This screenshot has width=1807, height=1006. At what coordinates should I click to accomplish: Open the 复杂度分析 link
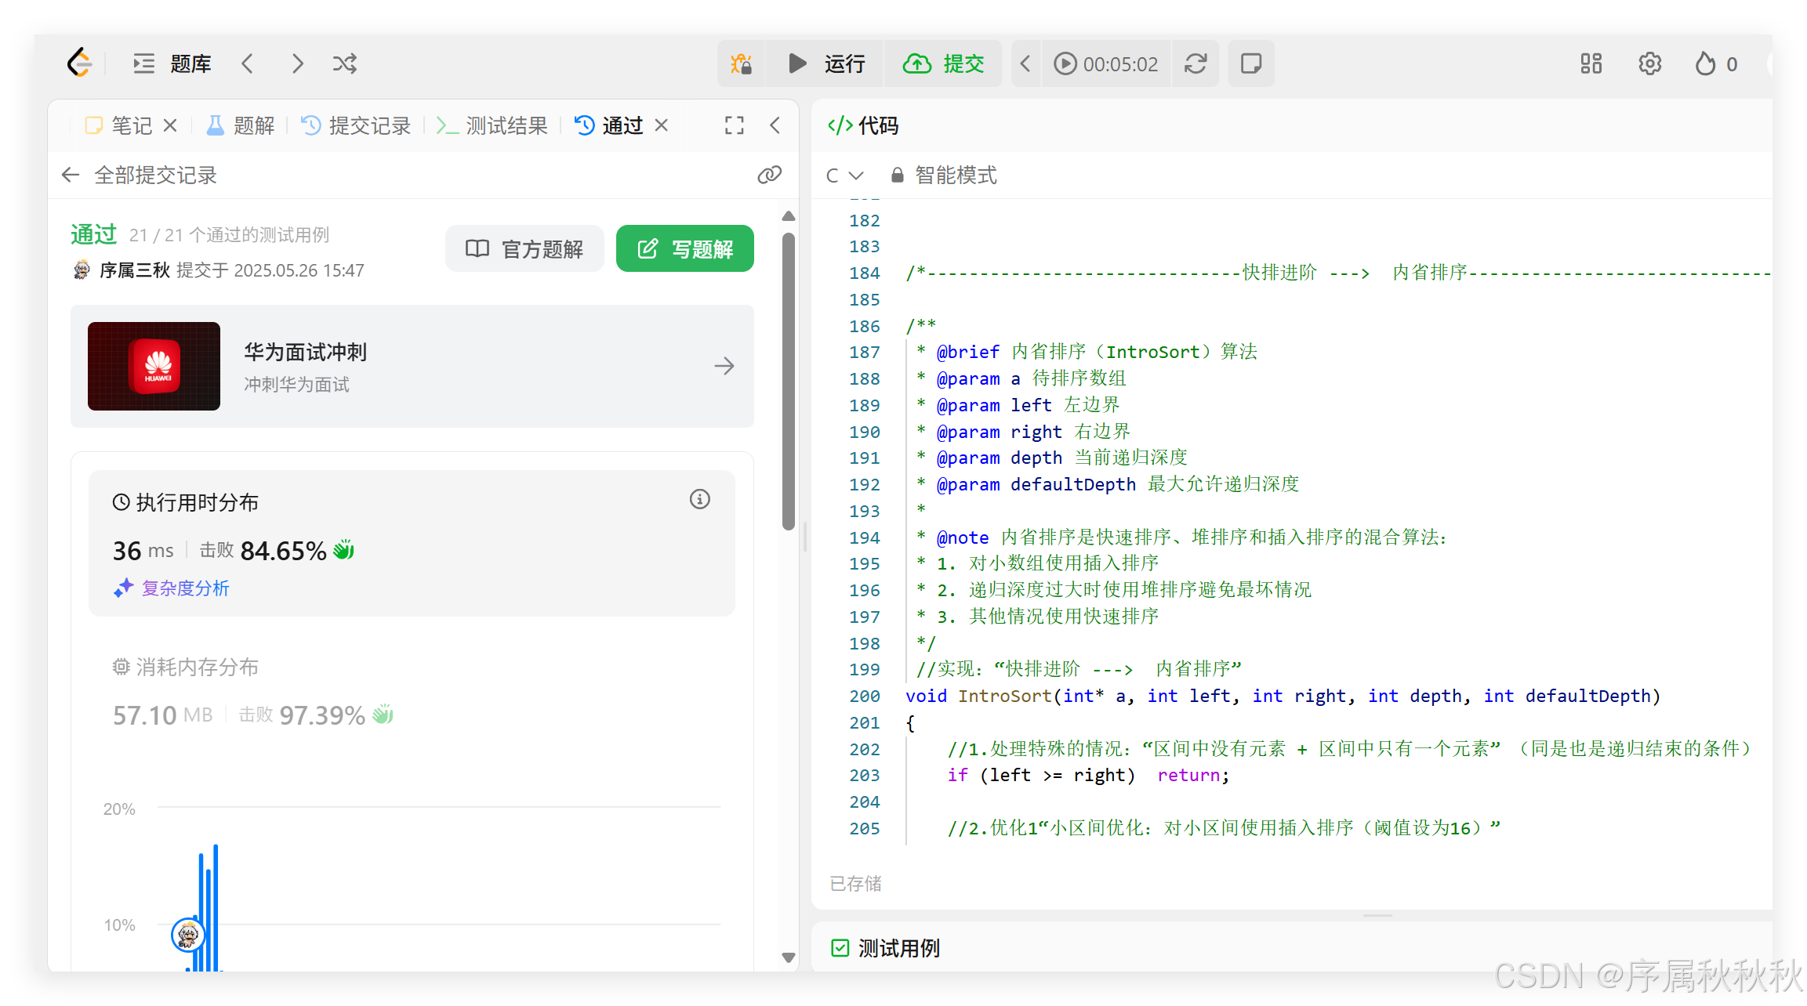tap(185, 588)
